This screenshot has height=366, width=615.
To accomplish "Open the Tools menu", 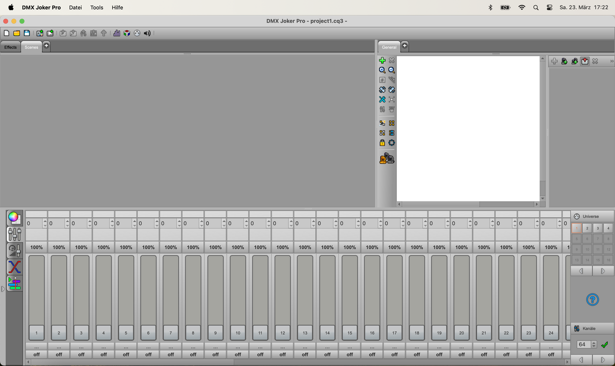I will [97, 8].
